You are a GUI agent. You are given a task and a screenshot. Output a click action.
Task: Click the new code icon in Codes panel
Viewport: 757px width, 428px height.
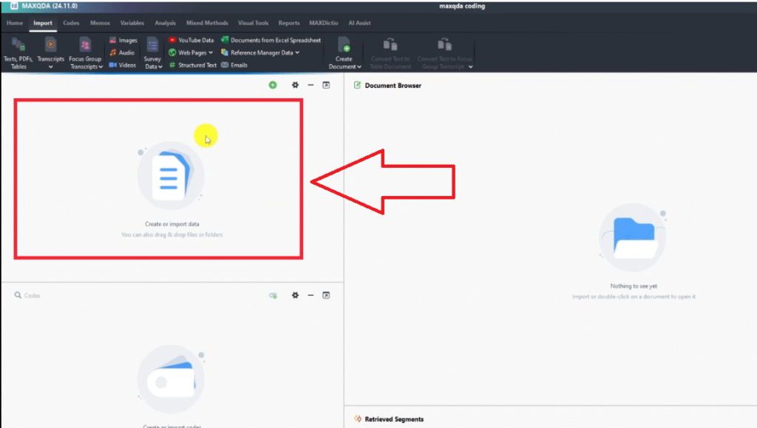[x=273, y=296]
